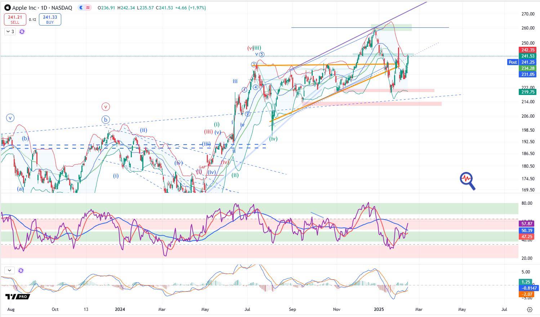
Task: Click the 2025 label on time axis
Action: [379, 309]
